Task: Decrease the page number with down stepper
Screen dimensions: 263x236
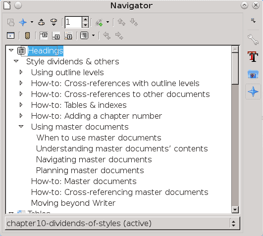Action: coord(85,25)
